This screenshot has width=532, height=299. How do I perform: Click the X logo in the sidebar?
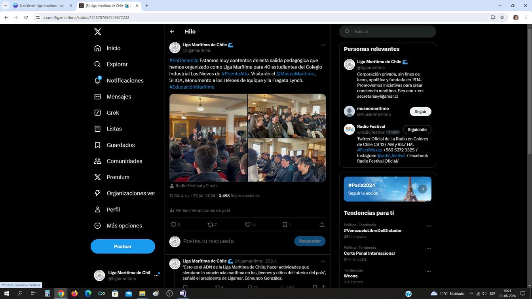pyautogui.click(x=98, y=32)
